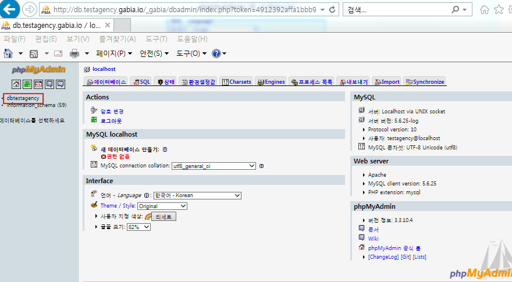Screen dimensions: 512x282
Task: Click the phpMyAdmin logo in the sidebar
Action: tap(39, 70)
